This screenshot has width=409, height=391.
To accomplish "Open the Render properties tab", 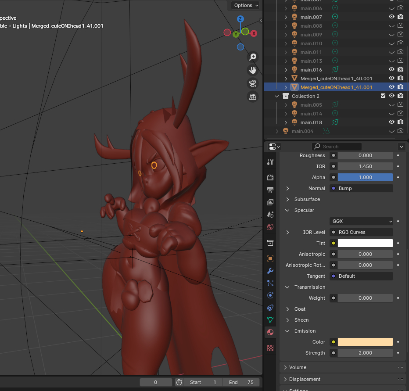I will click(x=270, y=177).
